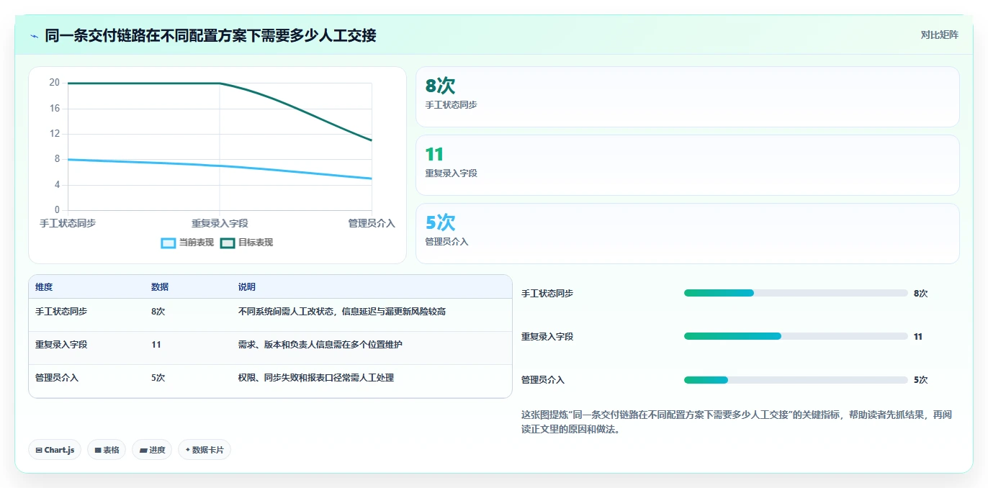Click the 重复录入字段 progress bar
This screenshot has width=988, height=488.
point(796,336)
